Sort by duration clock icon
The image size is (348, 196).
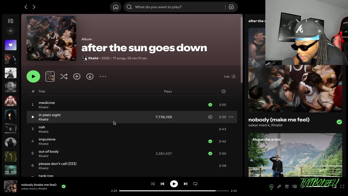point(223,91)
